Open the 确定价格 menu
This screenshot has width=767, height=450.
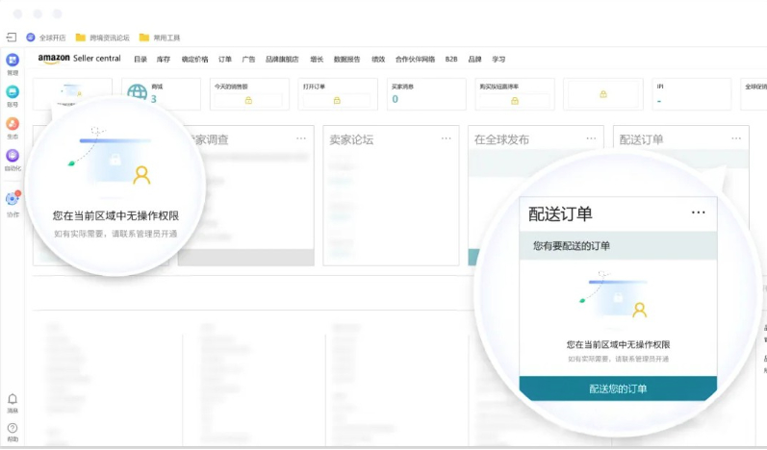pyautogui.click(x=194, y=59)
